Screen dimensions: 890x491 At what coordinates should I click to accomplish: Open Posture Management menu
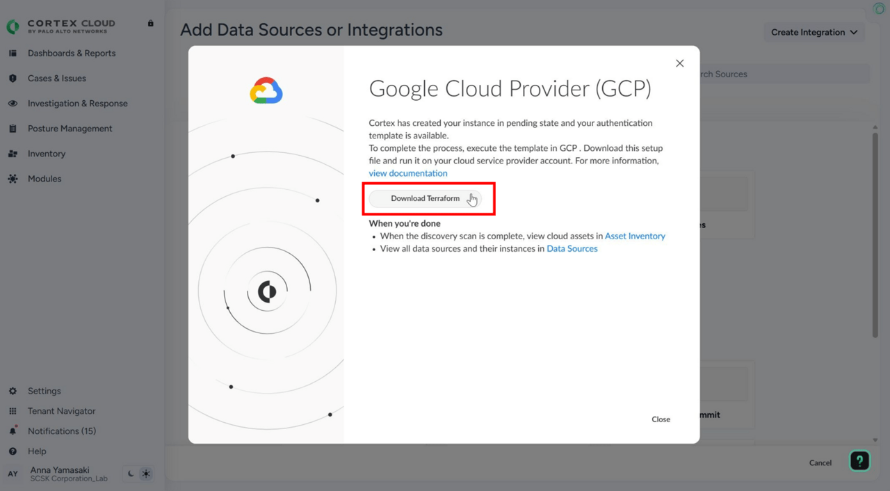pos(70,129)
